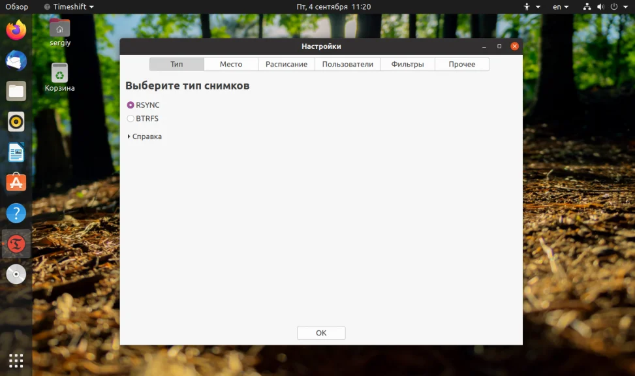Close the Настройки window

515,46
